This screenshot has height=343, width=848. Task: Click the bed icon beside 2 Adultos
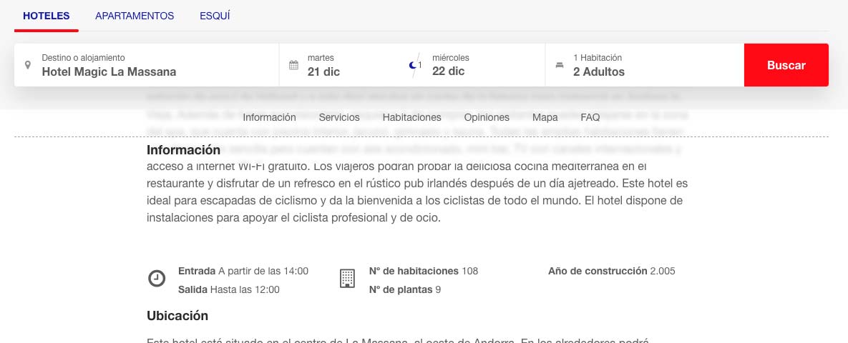point(560,65)
